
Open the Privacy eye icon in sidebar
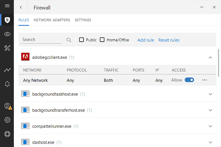click(x=7, y=34)
